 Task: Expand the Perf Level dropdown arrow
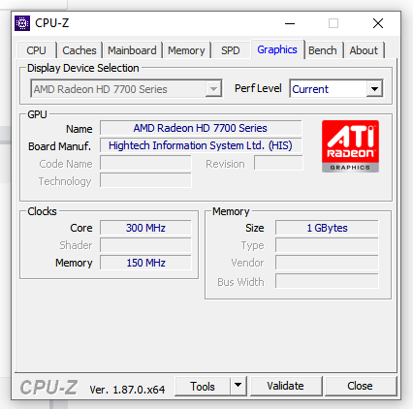coord(374,89)
